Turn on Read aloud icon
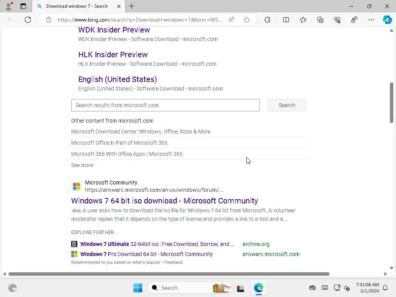 coord(231,20)
